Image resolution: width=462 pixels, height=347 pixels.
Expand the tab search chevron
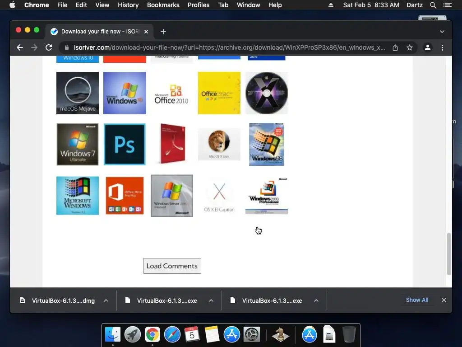pyautogui.click(x=442, y=32)
